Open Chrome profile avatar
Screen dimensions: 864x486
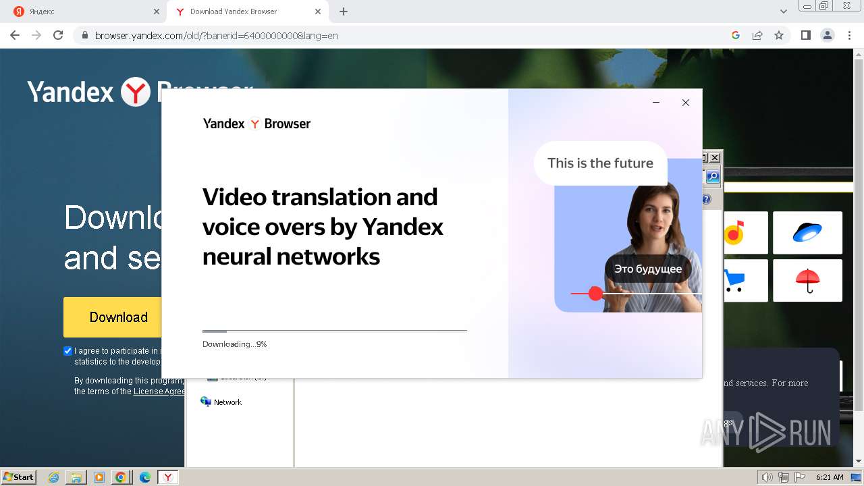[x=827, y=35]
